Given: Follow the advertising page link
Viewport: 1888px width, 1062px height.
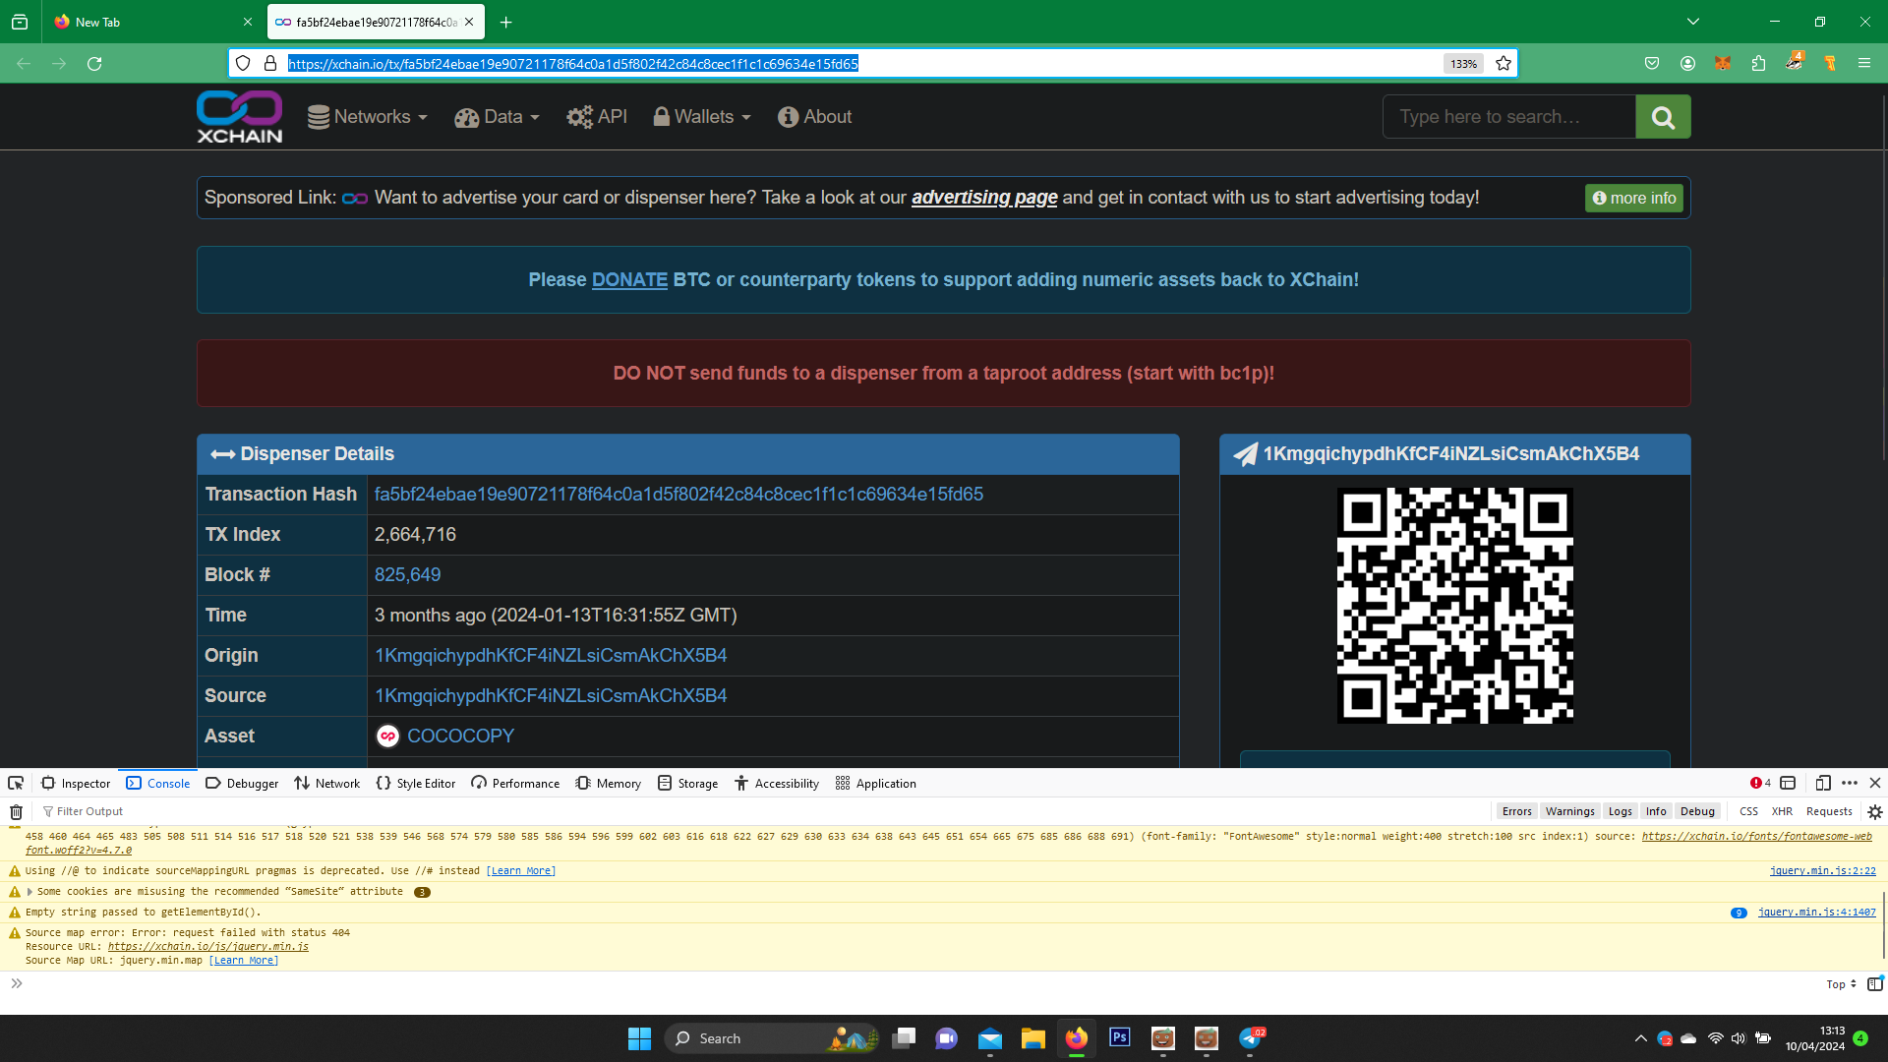Looking at the screenshot, I should click(x=984, y=198).
